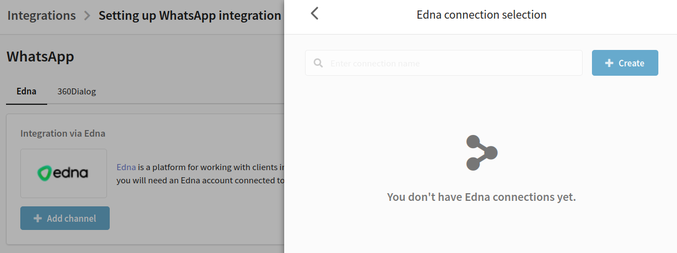The image size is (677, 253).
Task: Click the Create button label
Action: tap(631, 63)
